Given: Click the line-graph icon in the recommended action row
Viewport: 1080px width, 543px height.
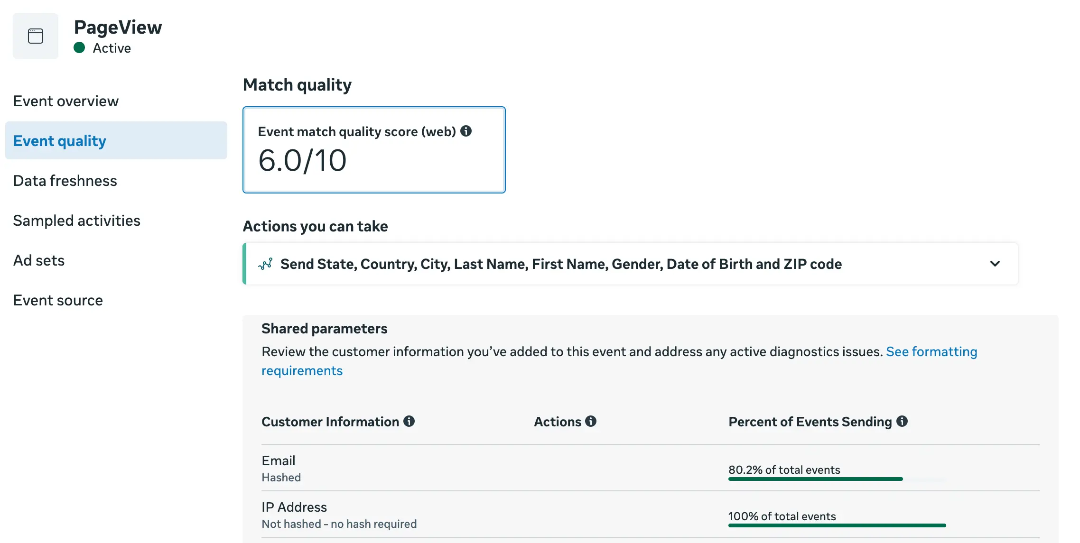Looking at the screenshot, I should coord(266,264).
